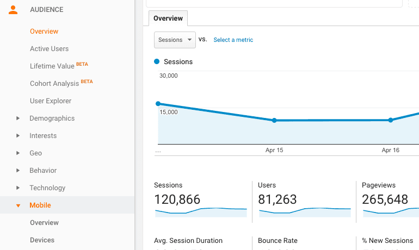
Task: Click 'Select a metric' link
Action: pyautogui.click(x=233, y=40)
